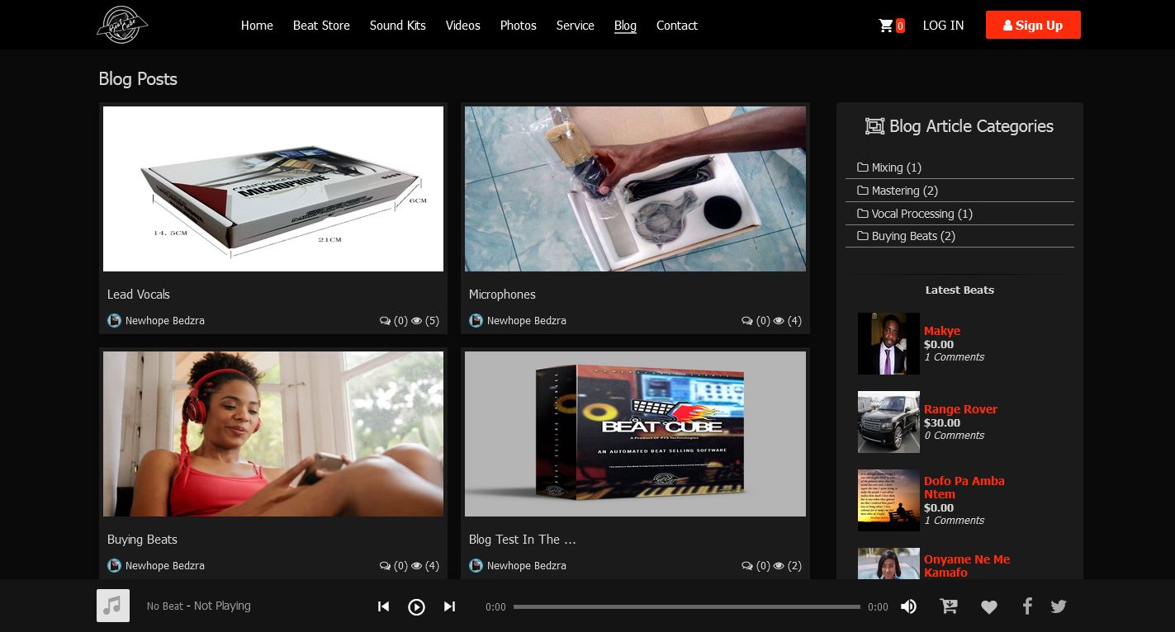1175x632 pixels.
Task: Open the Range Rover beat link
Action: coord(960,409)
